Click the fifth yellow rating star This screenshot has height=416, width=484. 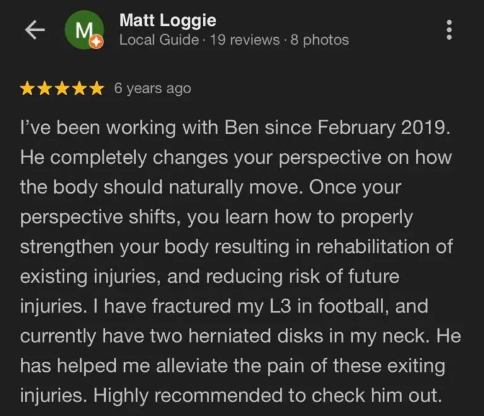pos(96,89)
